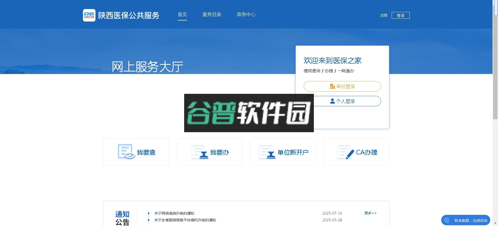This screenshot has width=498, height=226.
Task: Go to 政务中心 in navigation
Action: (x=246, y=15)
